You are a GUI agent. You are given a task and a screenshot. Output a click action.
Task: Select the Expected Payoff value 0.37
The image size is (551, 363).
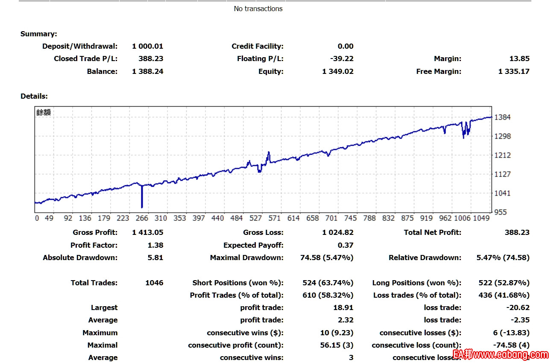click(x=346, y=245)
